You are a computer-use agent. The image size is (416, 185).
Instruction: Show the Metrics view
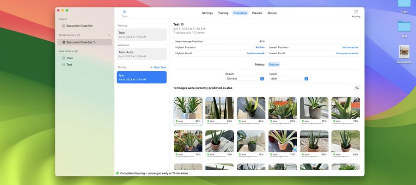(260, 64)
